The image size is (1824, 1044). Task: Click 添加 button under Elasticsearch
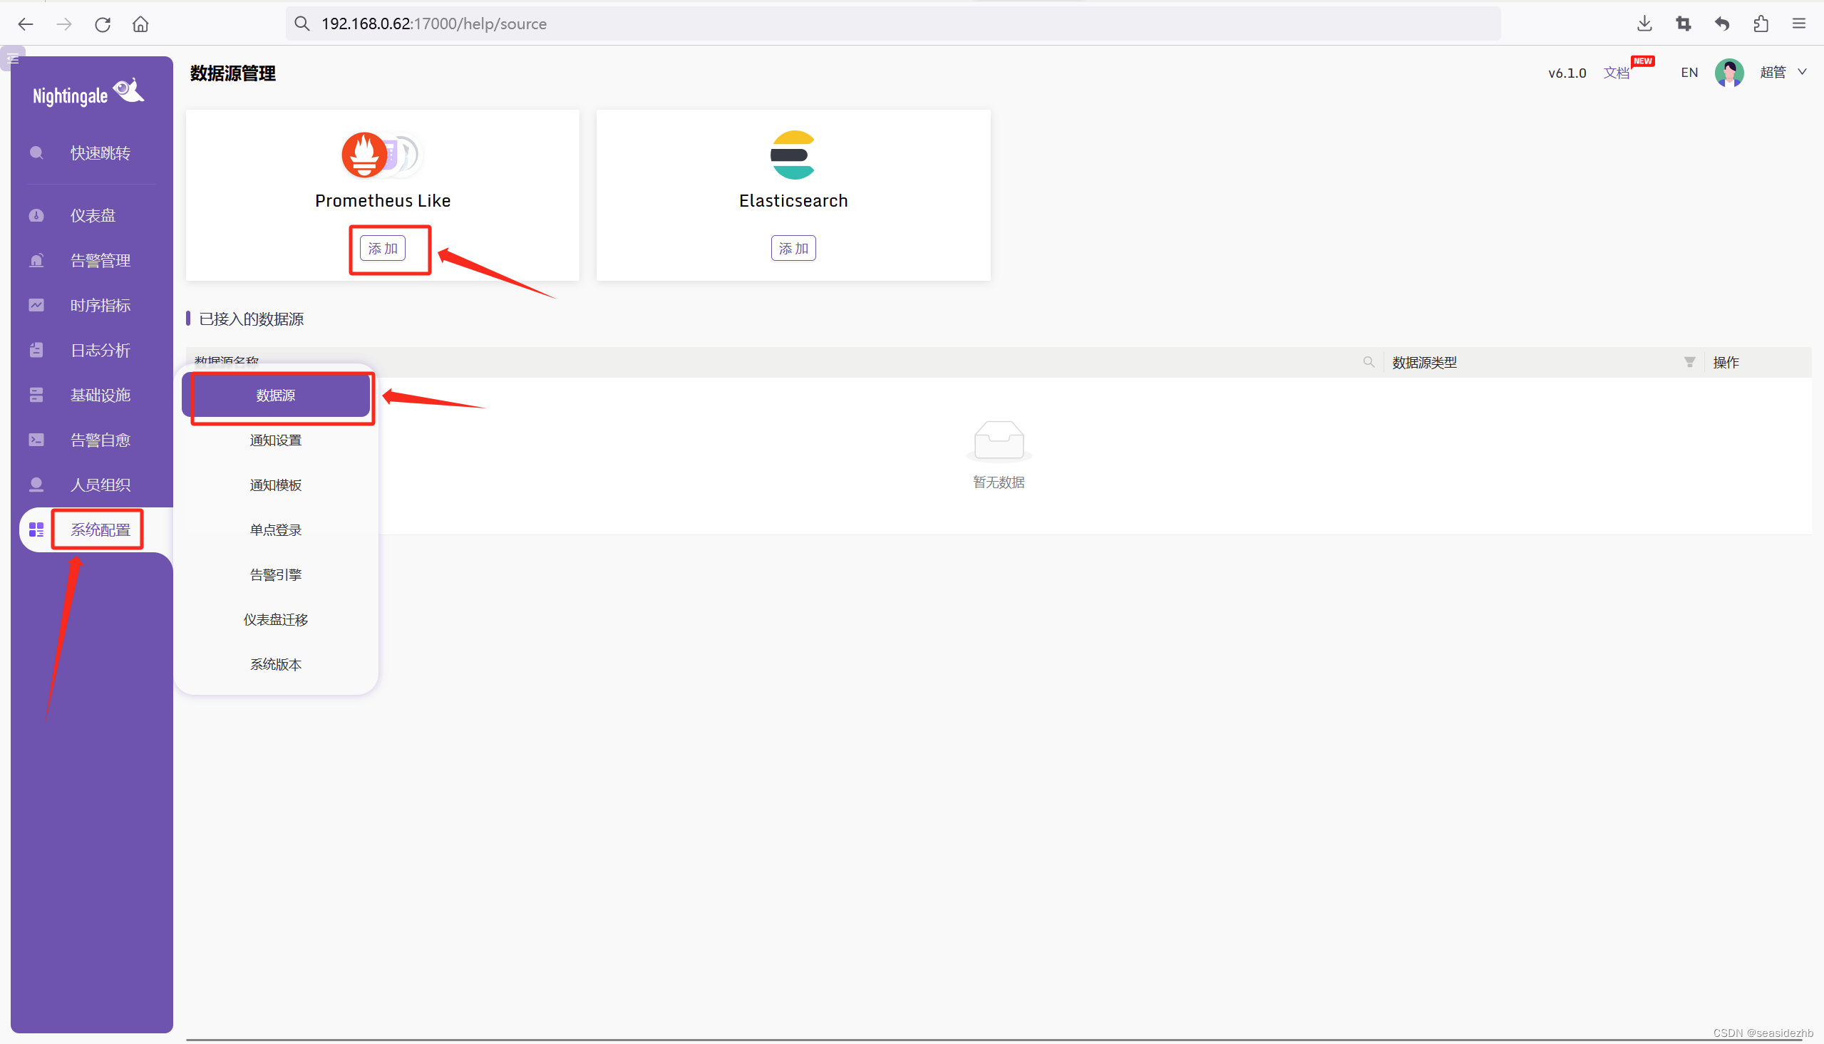coord(792,247)
